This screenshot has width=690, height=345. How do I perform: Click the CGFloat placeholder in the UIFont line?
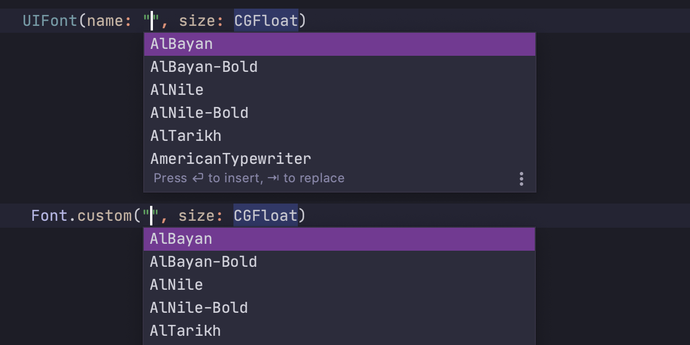point(266,21)
